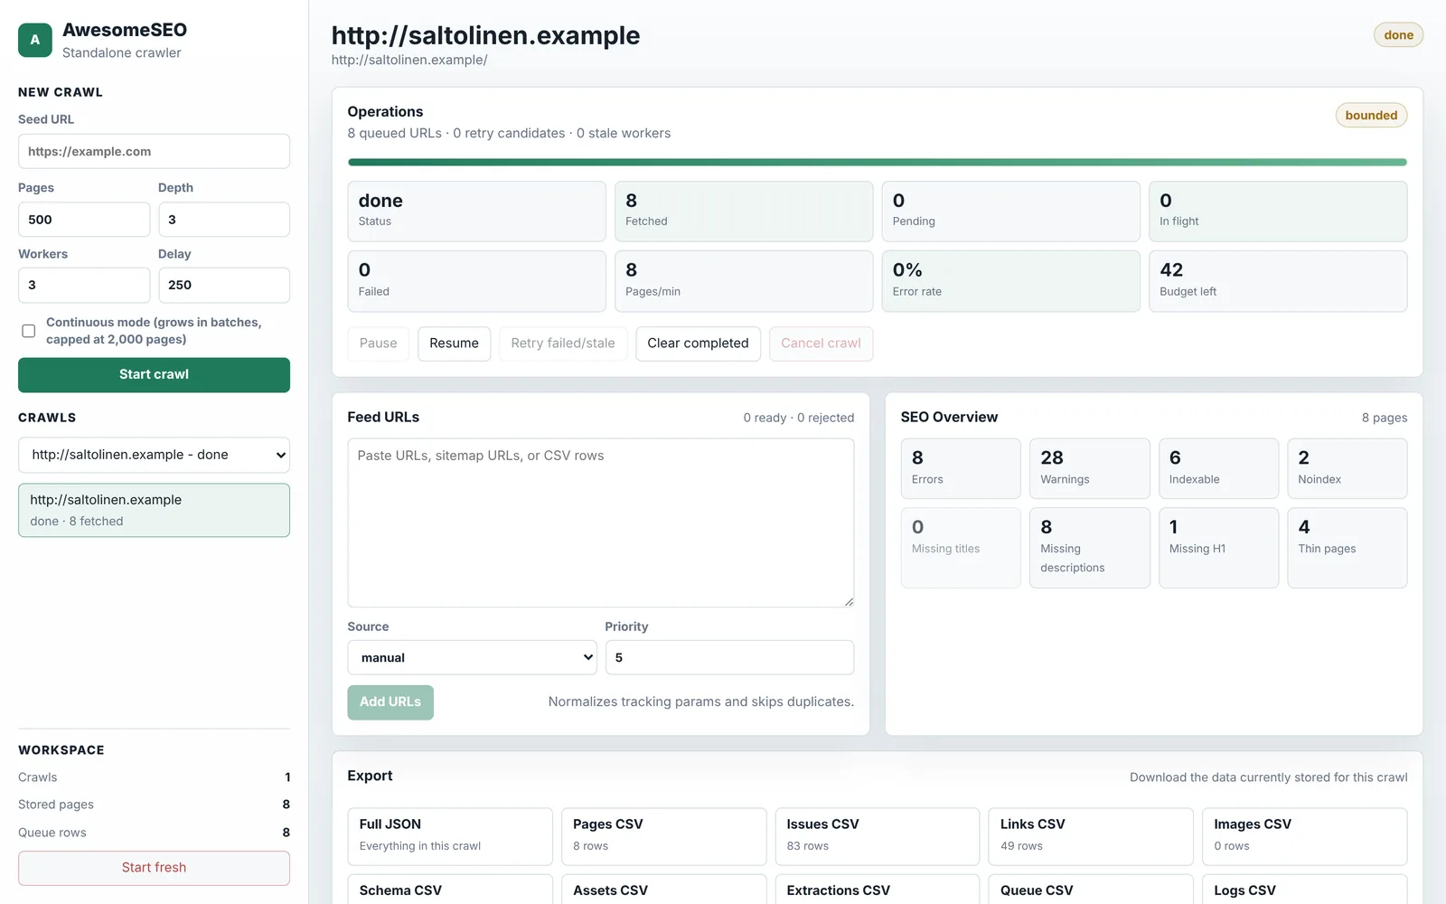
Task: Click the Feed URLs text area
Action: [601, 523]
